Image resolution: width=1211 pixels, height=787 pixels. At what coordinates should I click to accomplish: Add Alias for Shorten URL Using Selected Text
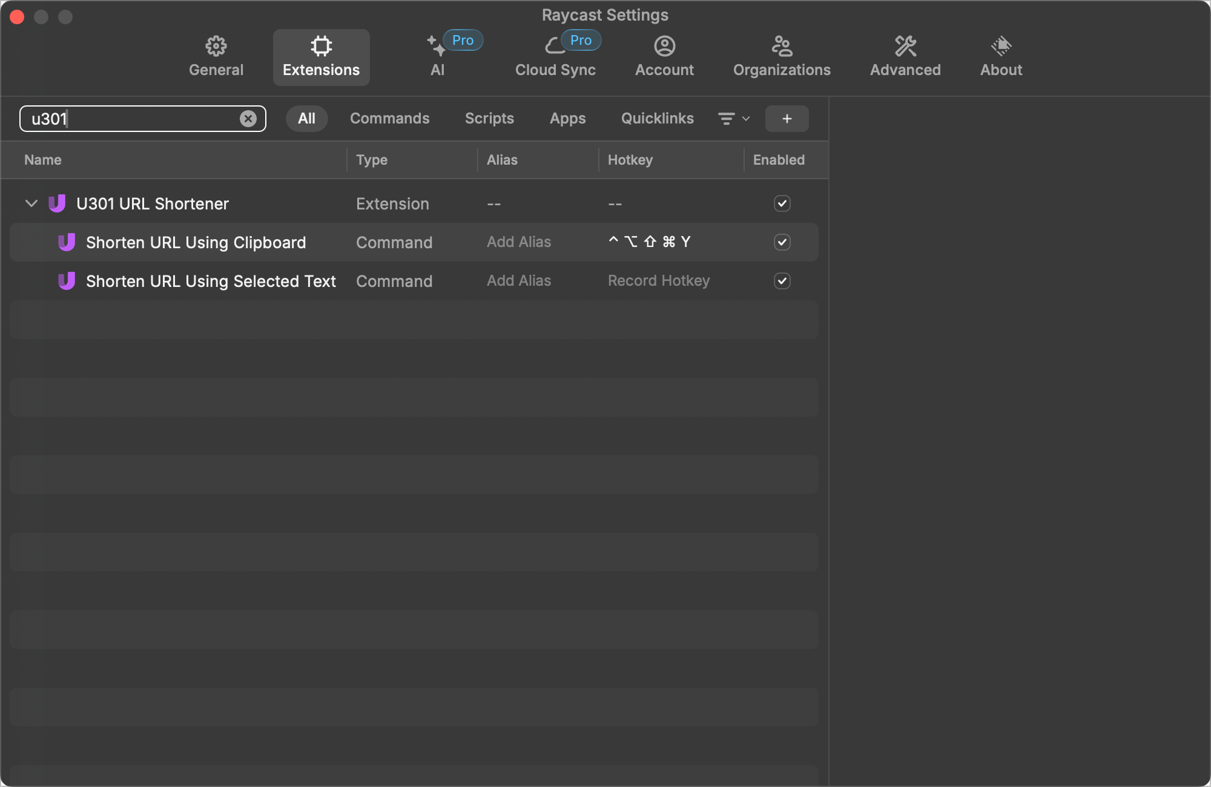pyautogui.click(x=519, y=281)
